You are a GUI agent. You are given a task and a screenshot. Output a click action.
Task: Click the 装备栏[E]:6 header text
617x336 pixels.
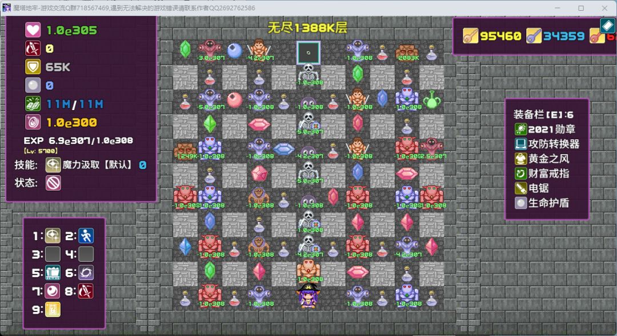click(x=543, y=114)
